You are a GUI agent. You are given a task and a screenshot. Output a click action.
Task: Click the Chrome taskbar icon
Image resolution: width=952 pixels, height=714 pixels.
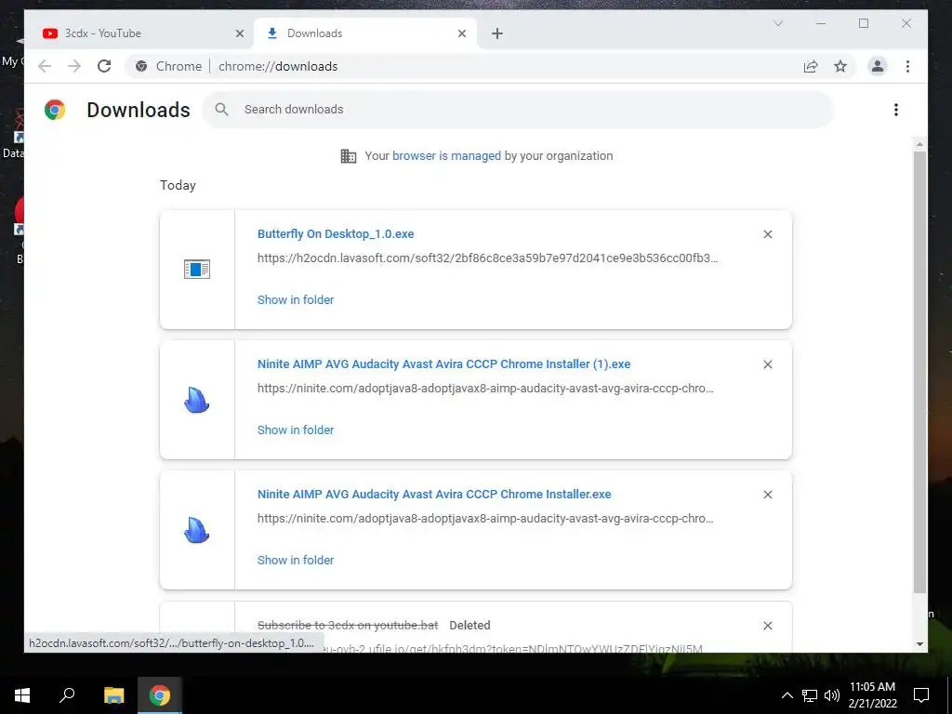click(x=160, y=695)
